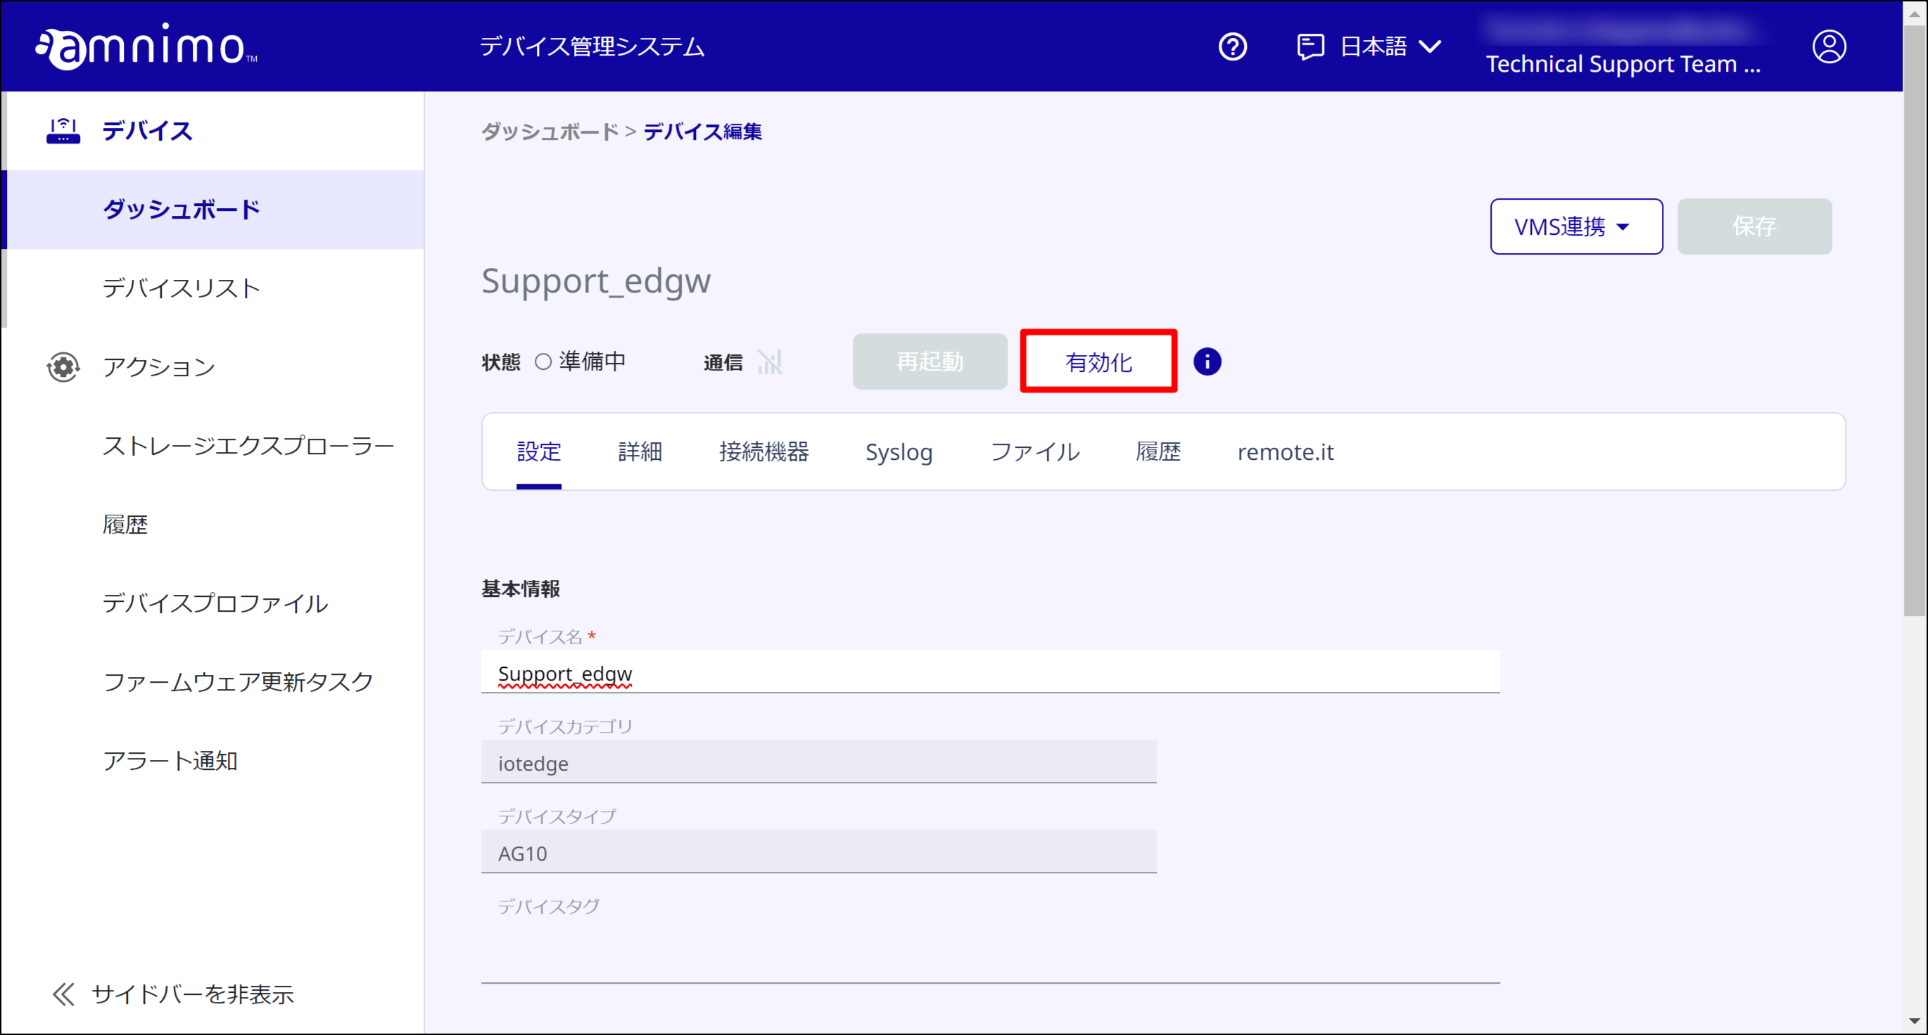Switch to the 詳細 tab
Image resolution: width=1928 pixels, height=1035 pixels.
pyautogui.click(x=640, y=451)
